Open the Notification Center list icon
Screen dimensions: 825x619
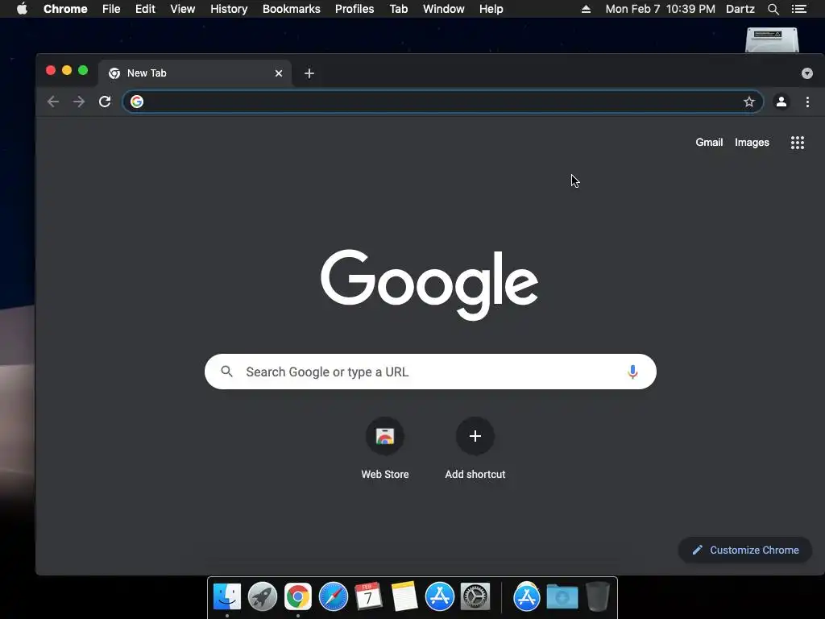799,9
